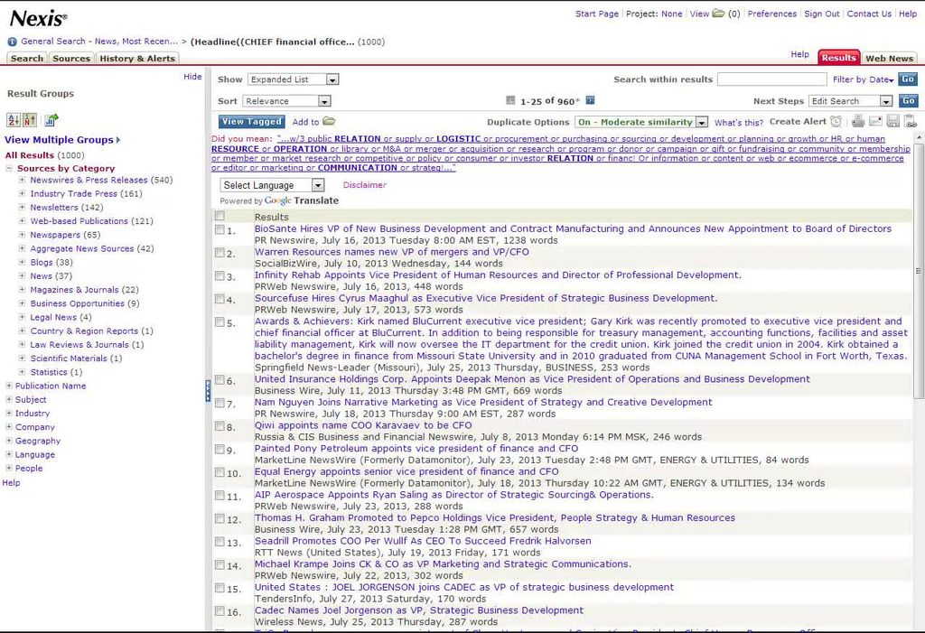Expand the Publication Name group
925x633 pixels.
click(9, 386)
